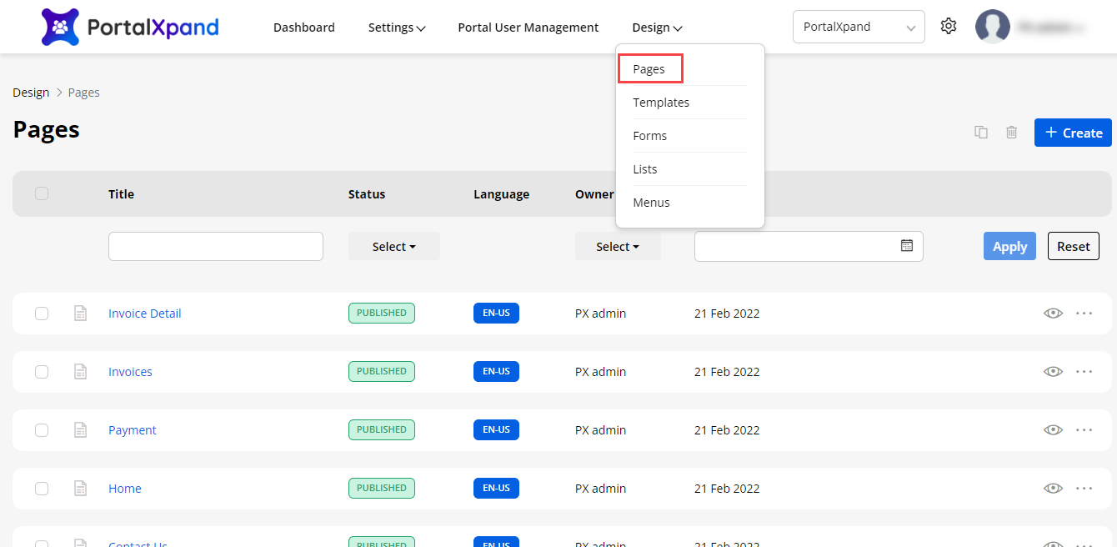Open the Owner Select filter dropdown
1117x547 pixels.
(618, 247)
